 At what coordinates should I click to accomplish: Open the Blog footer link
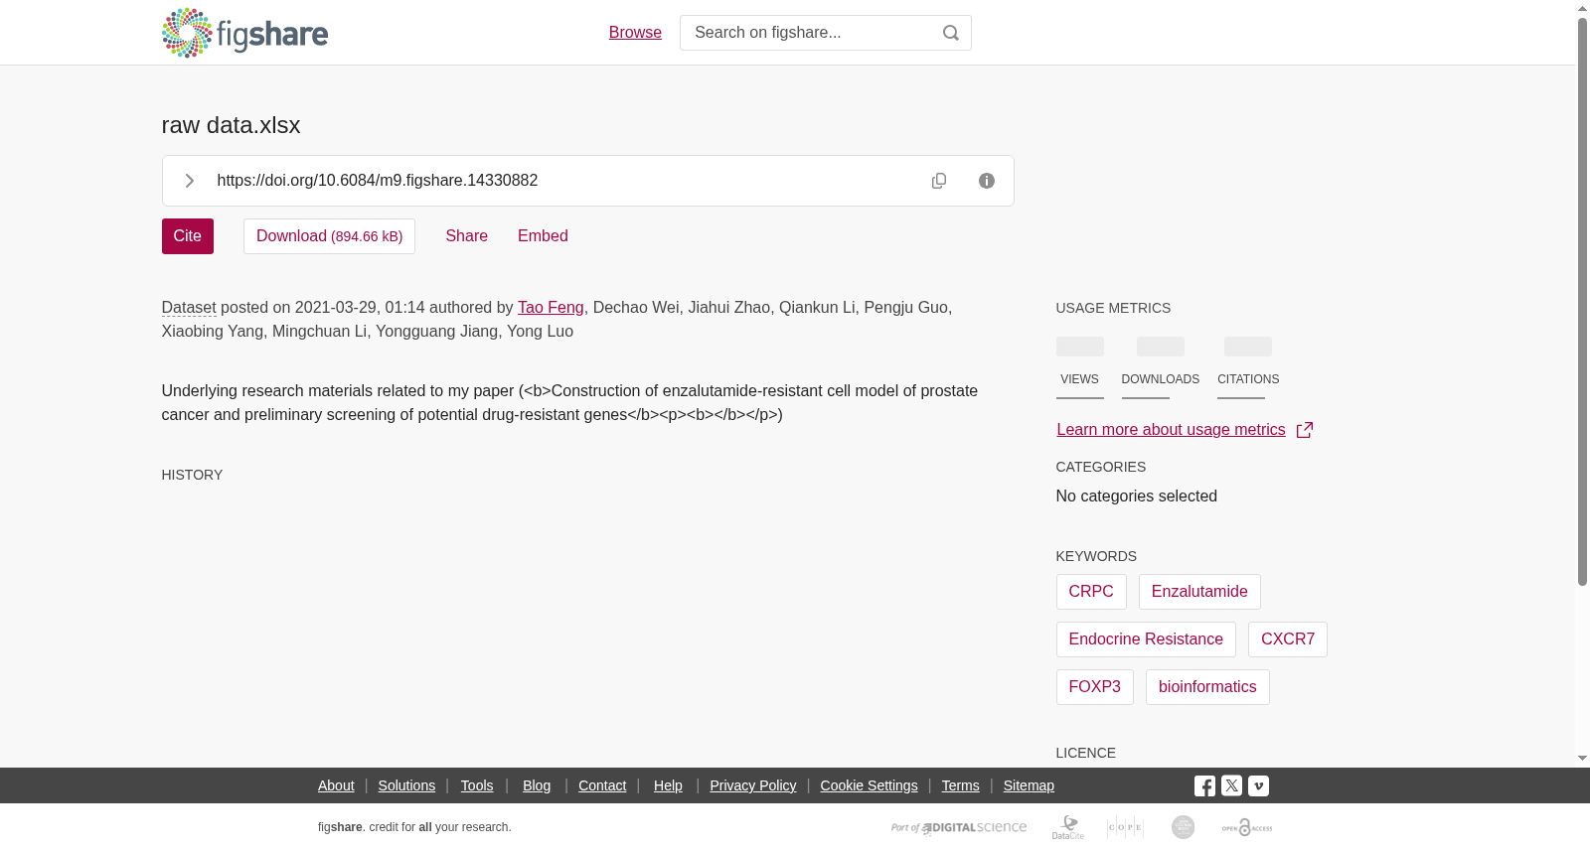[537, 785]
